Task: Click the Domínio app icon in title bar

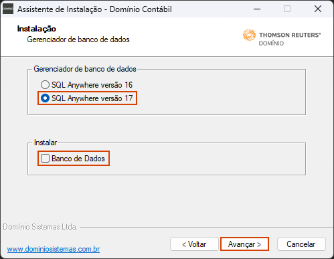Action: [8, 9]
